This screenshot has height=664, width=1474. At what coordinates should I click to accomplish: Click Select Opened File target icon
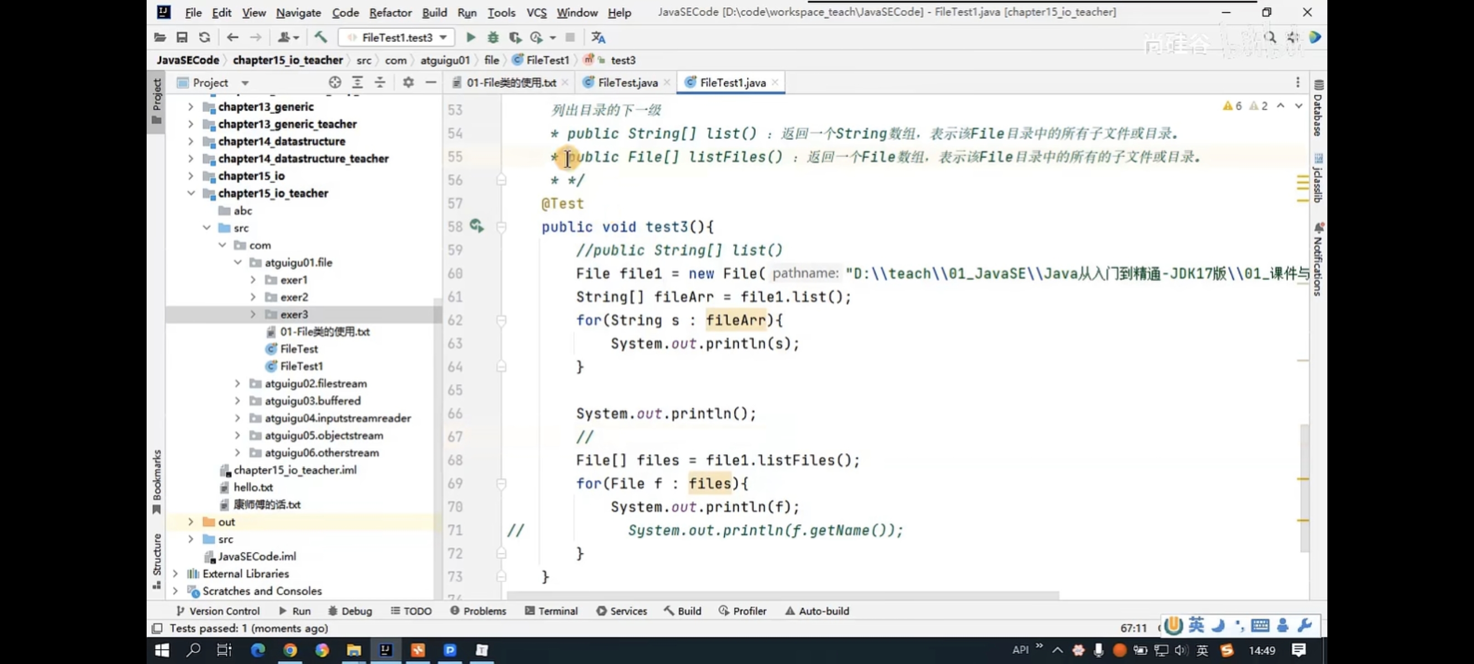(x=335, y=82)
